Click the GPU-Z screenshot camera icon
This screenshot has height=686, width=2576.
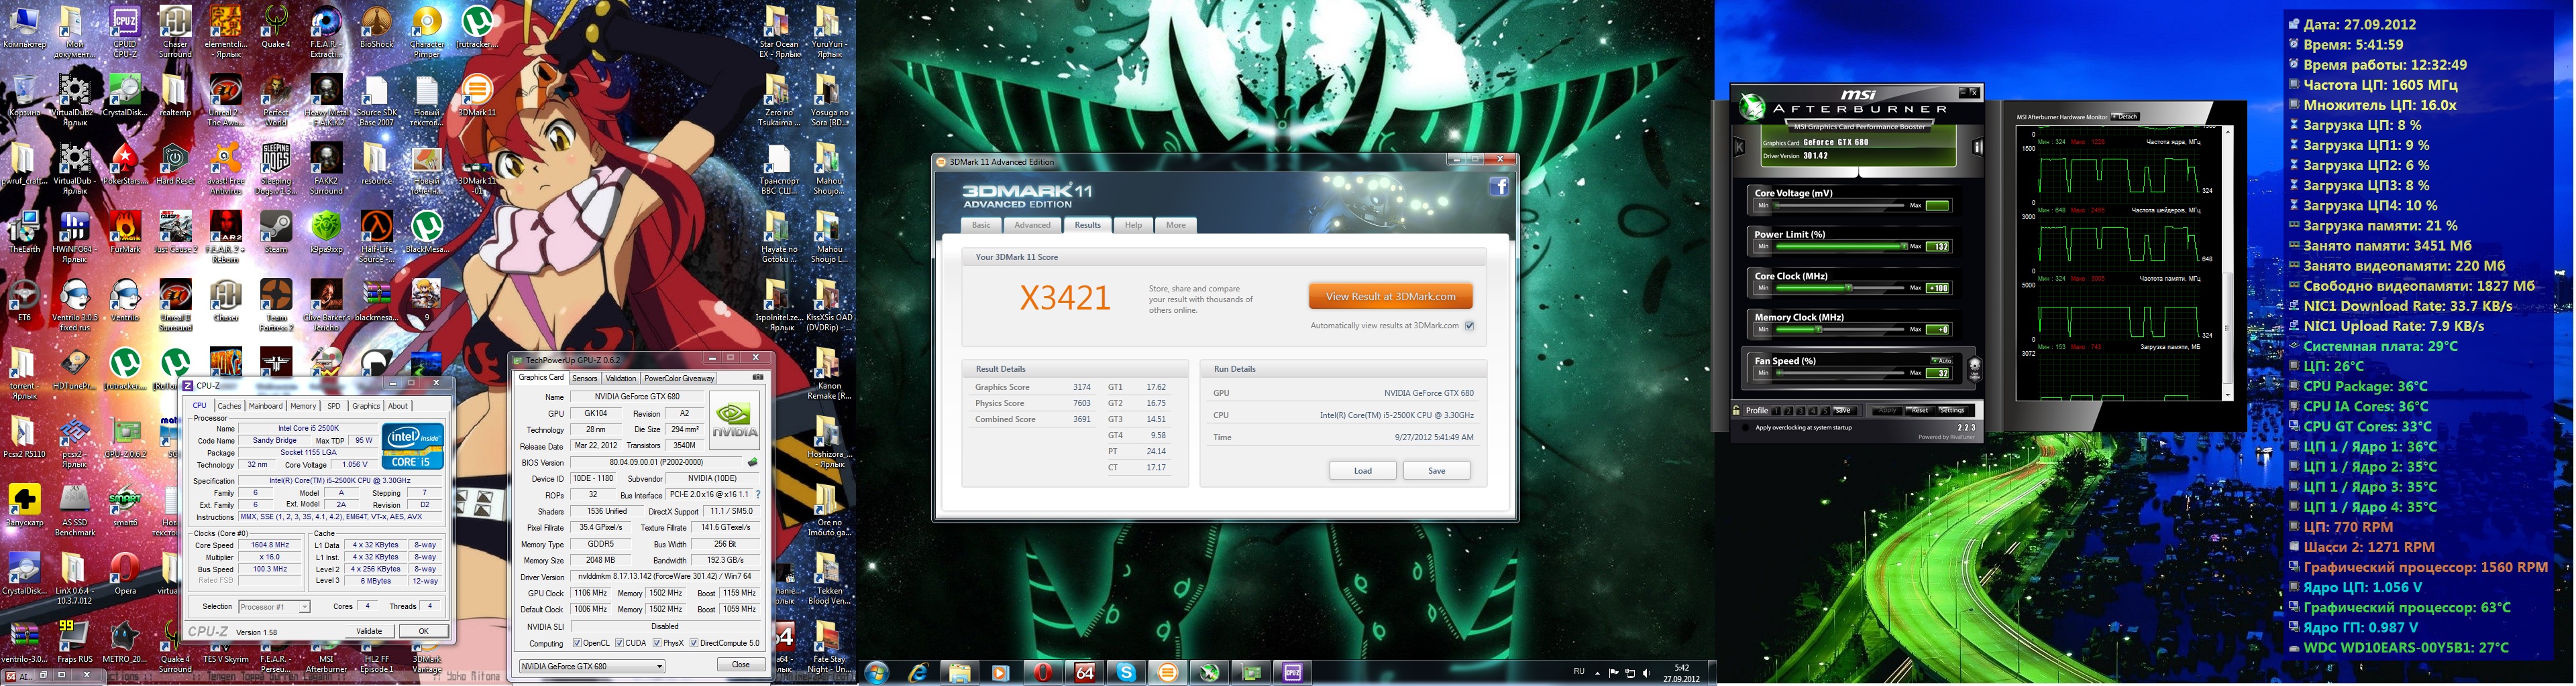click(x=757, y=377)
